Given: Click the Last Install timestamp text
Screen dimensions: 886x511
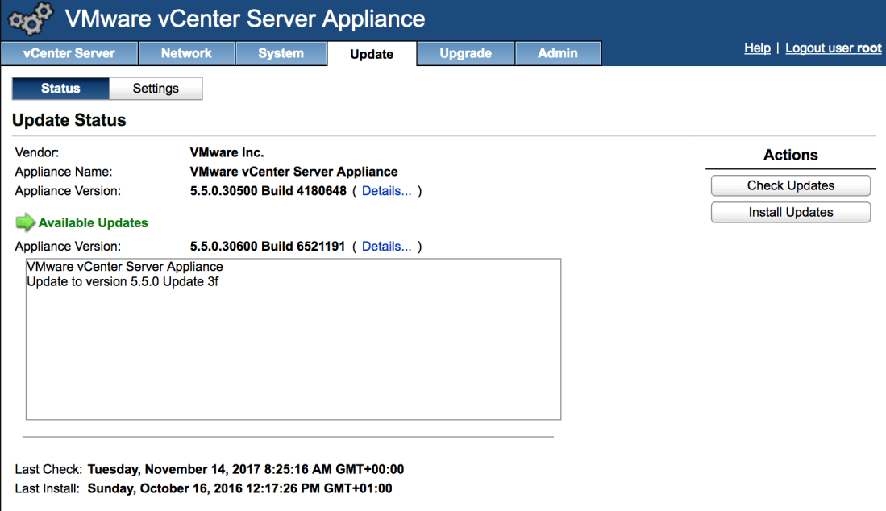Looking at the screenshot, I should coord(239,488).
